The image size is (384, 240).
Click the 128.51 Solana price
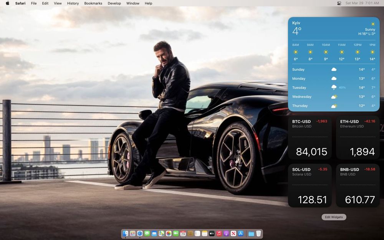[312, 200]
